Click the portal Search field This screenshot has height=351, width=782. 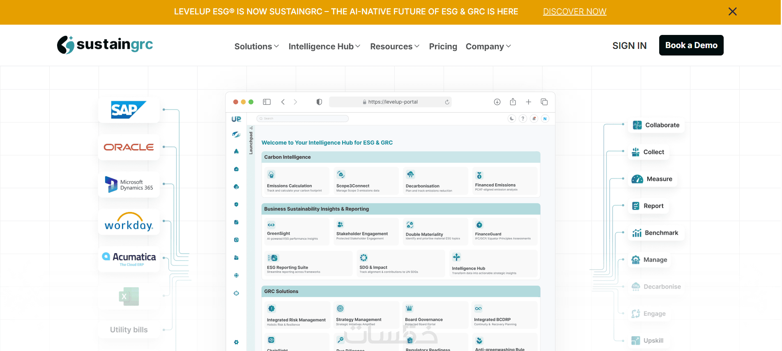[303, 119]
